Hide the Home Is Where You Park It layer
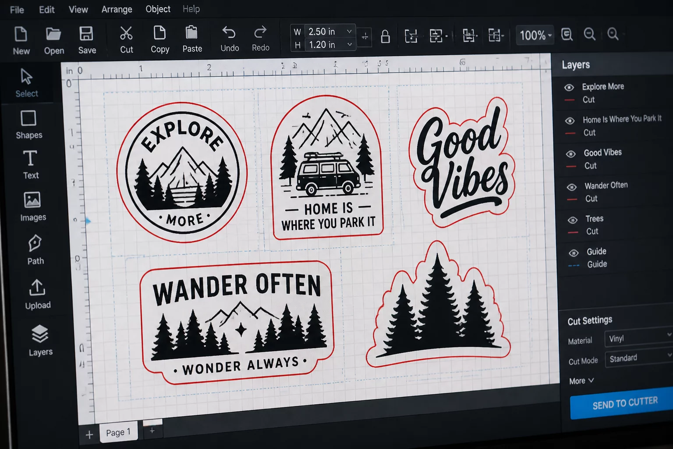673x449 pixels. pyautogui.click(x=570, y=121)
